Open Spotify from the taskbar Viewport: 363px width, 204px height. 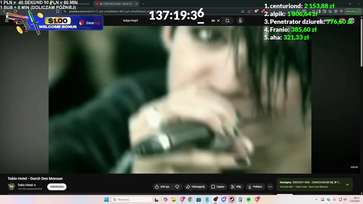(249, 199)
